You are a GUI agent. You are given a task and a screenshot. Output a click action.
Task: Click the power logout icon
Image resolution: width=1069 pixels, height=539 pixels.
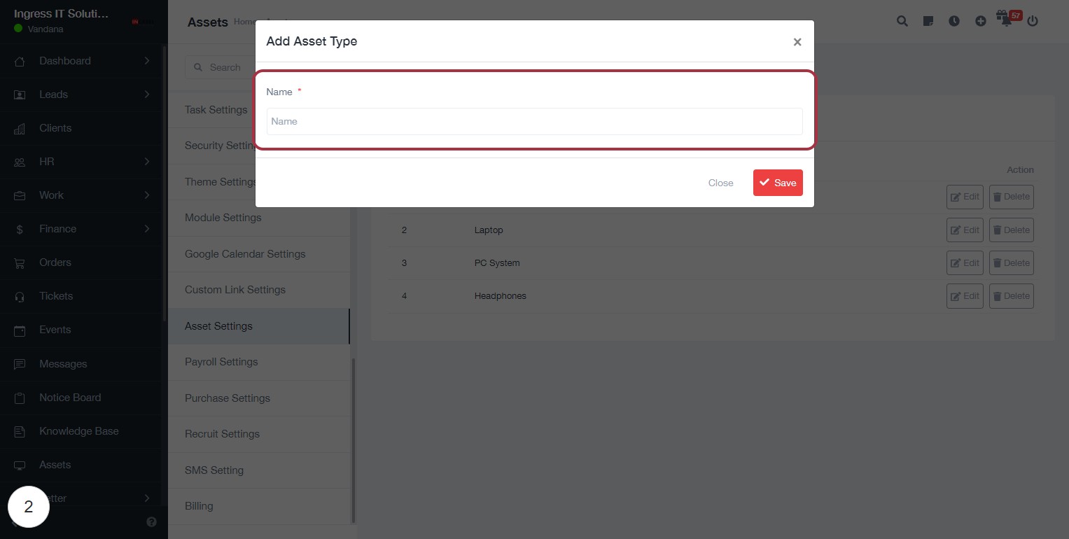coord(1033,21)
